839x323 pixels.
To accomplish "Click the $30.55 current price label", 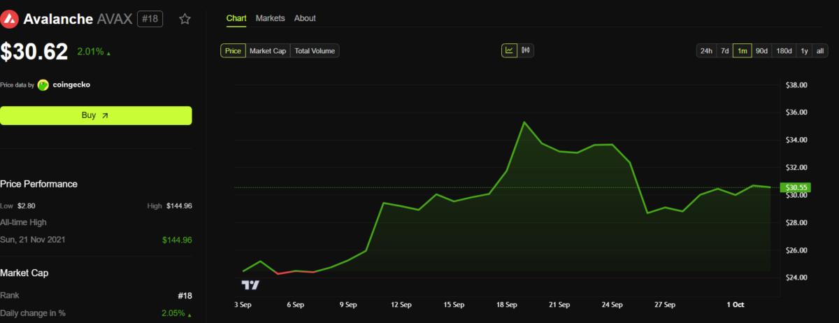I will tap(796, 187).
